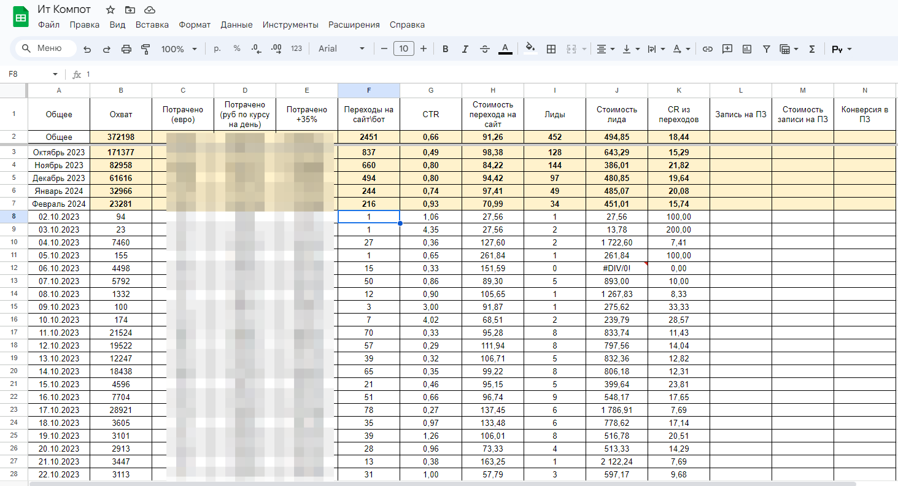Move document using the folder icon

(x=130, y=10)
